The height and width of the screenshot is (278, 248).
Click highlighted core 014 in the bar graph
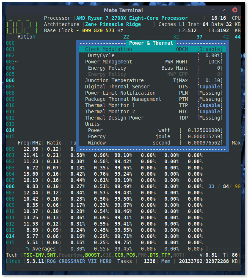coord(10,130)
